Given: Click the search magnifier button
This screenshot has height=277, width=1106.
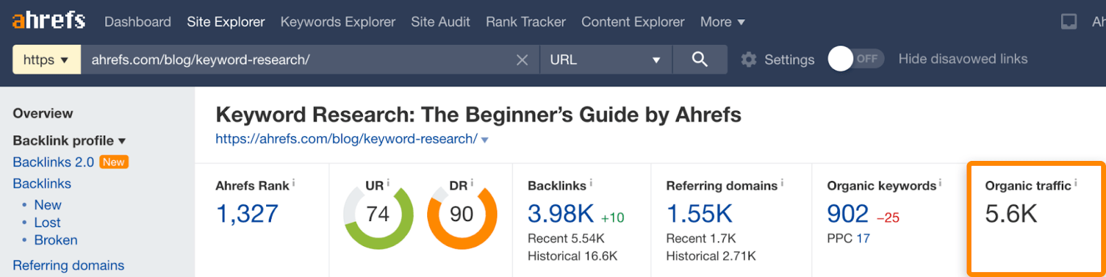Looking at the screenshot, I should click(x=700, y=59).
